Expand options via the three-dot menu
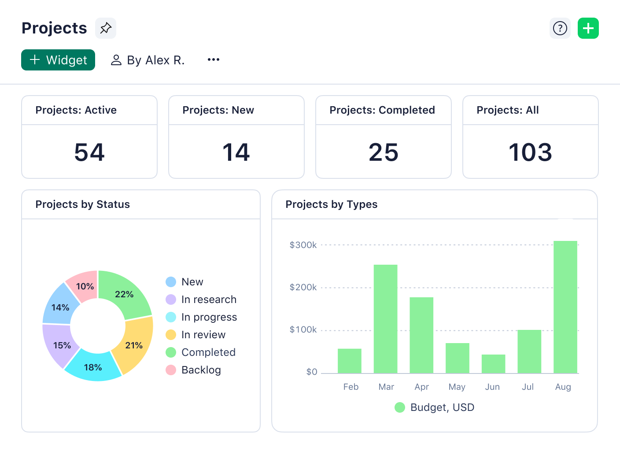 click(x=214, y=59)
